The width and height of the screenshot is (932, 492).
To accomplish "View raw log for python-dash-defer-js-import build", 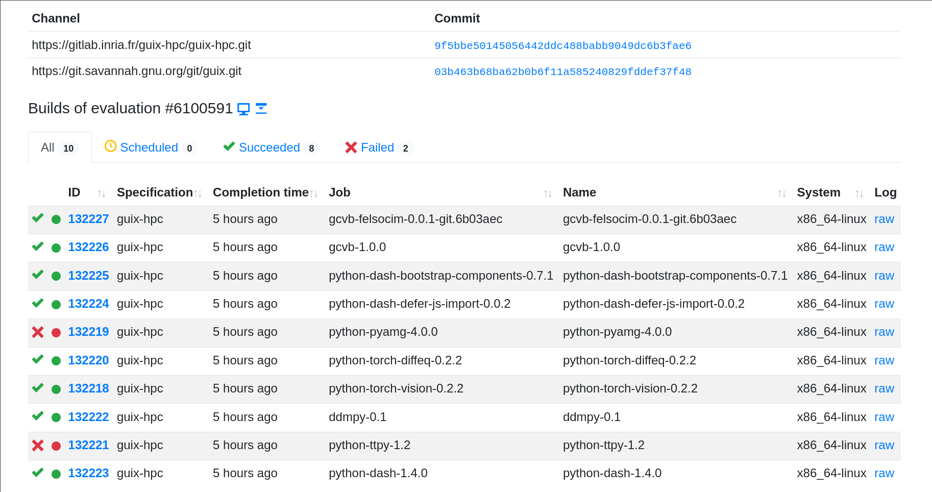I will point(884,304).
